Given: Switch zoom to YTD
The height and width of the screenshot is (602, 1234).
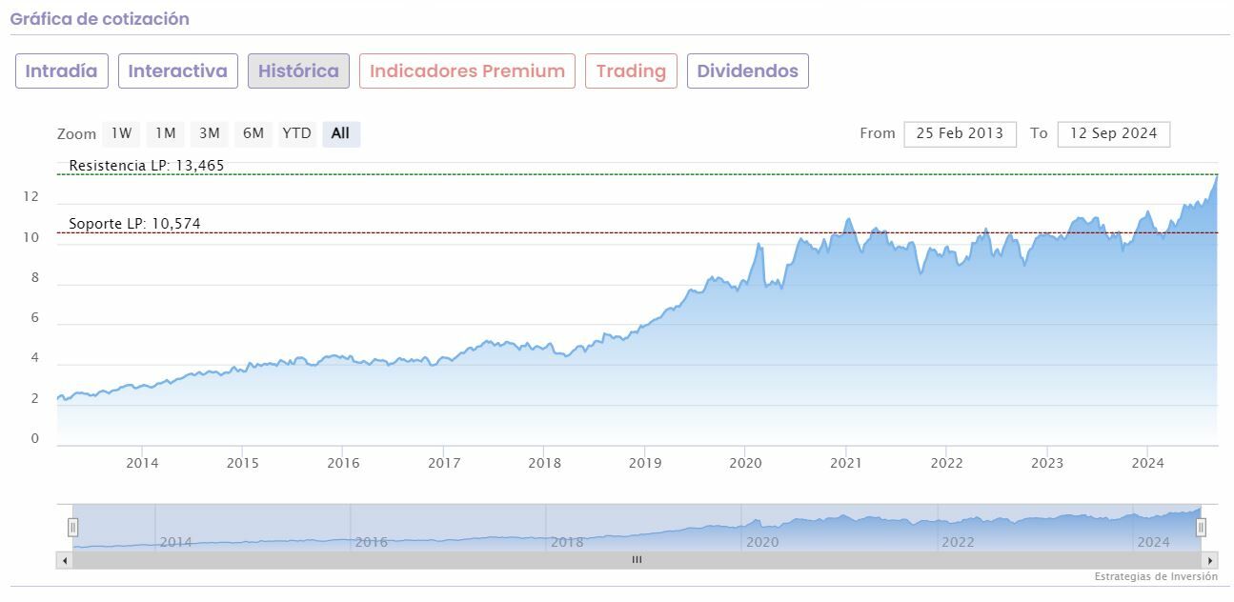Looking at the screenshot, I should (x=296, y=133).
